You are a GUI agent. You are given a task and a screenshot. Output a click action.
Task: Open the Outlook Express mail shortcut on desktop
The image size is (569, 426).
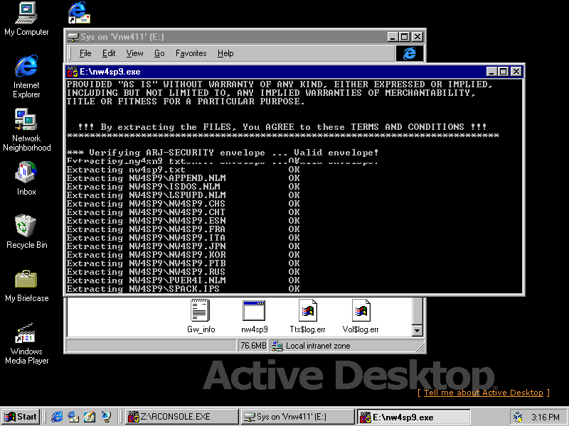click(79, 13)
